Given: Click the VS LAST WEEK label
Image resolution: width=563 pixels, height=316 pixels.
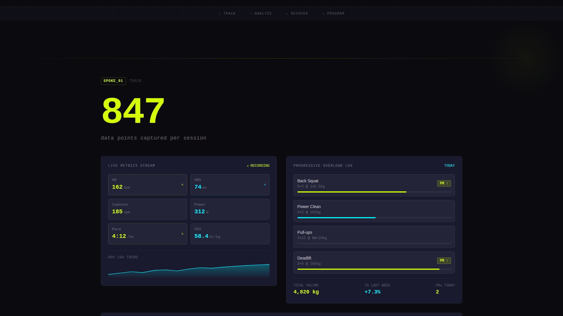Looking at the screenshot, I should tap(377, 285).
